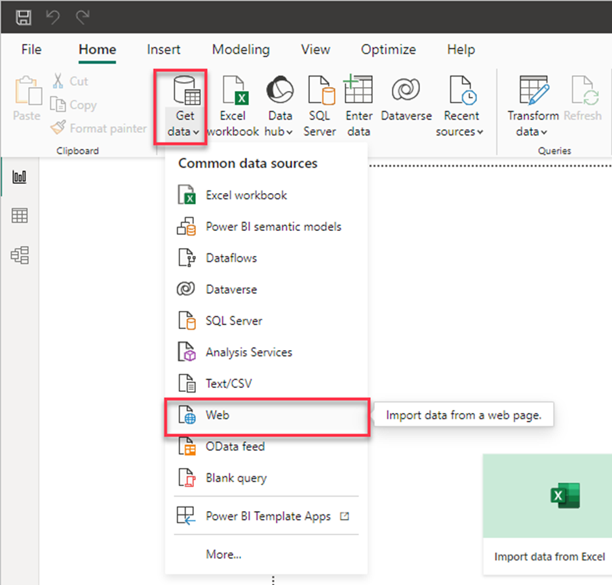Open Model view from left sidebar

pyautogui.click(x=20, y=255)
